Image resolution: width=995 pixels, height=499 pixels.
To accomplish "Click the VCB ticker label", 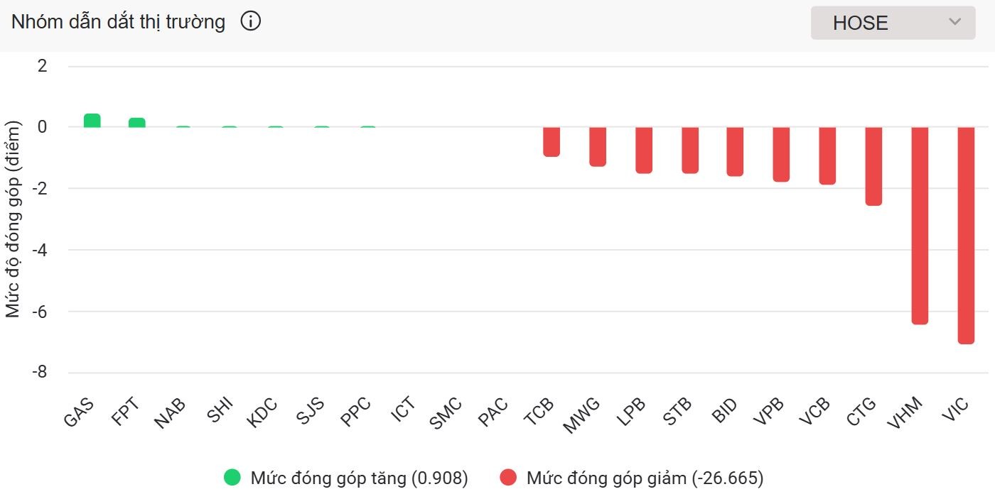I will pos(814,412).
